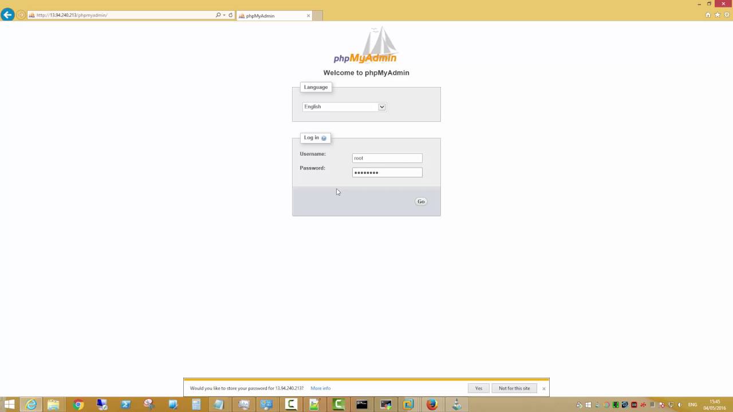
Task: Open the Windows Start button
Action: pyautogui.click(x=9, y=405)
